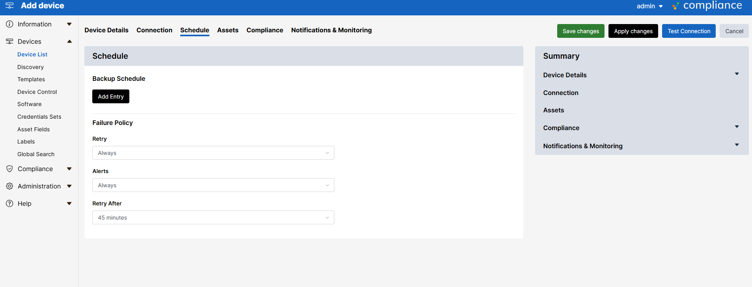Expand Notifications & Monitoring summary section
The height and width of the screenshot is (287, 752).
tap(736, 145)
